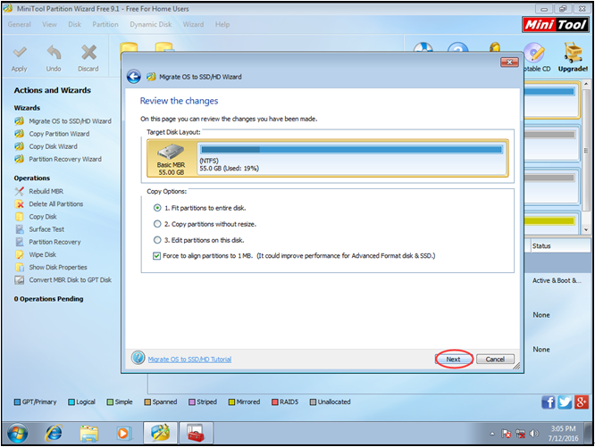595x447 pixels.
Task: Open the Help menu
Action: 222,24
